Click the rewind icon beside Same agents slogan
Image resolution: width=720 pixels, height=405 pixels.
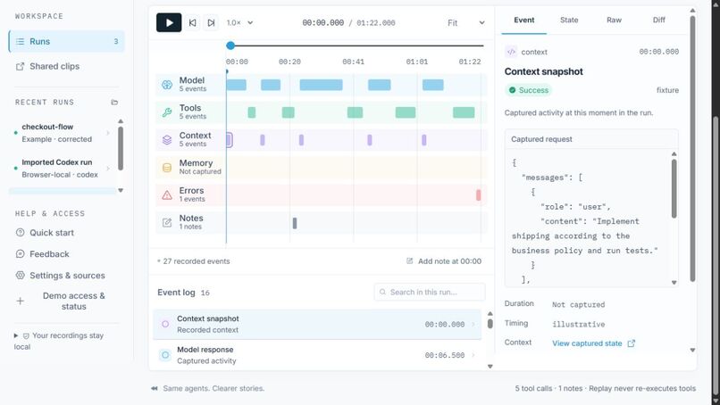[x=155, y=388]
